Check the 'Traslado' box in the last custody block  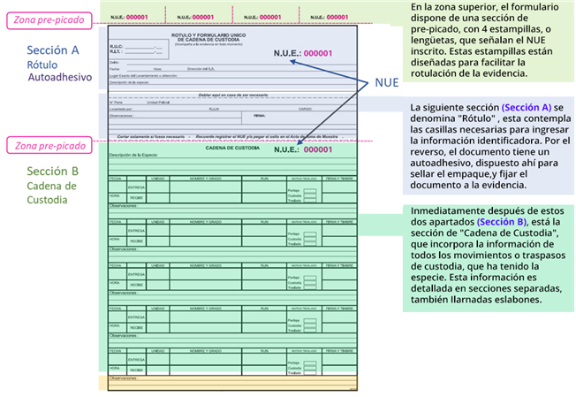[x=310, y=373]
